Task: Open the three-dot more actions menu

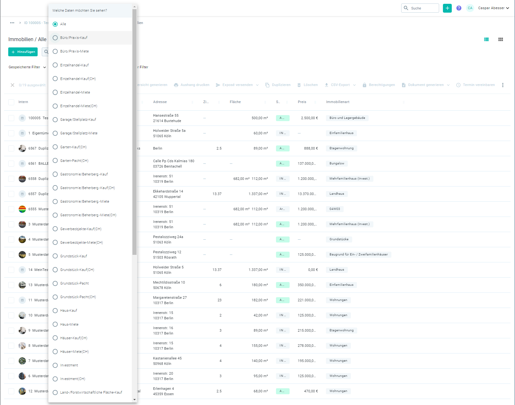Action: 503,85
